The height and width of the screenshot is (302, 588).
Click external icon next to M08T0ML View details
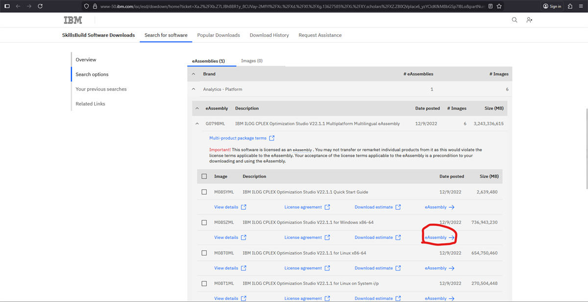tap(244, 268)
